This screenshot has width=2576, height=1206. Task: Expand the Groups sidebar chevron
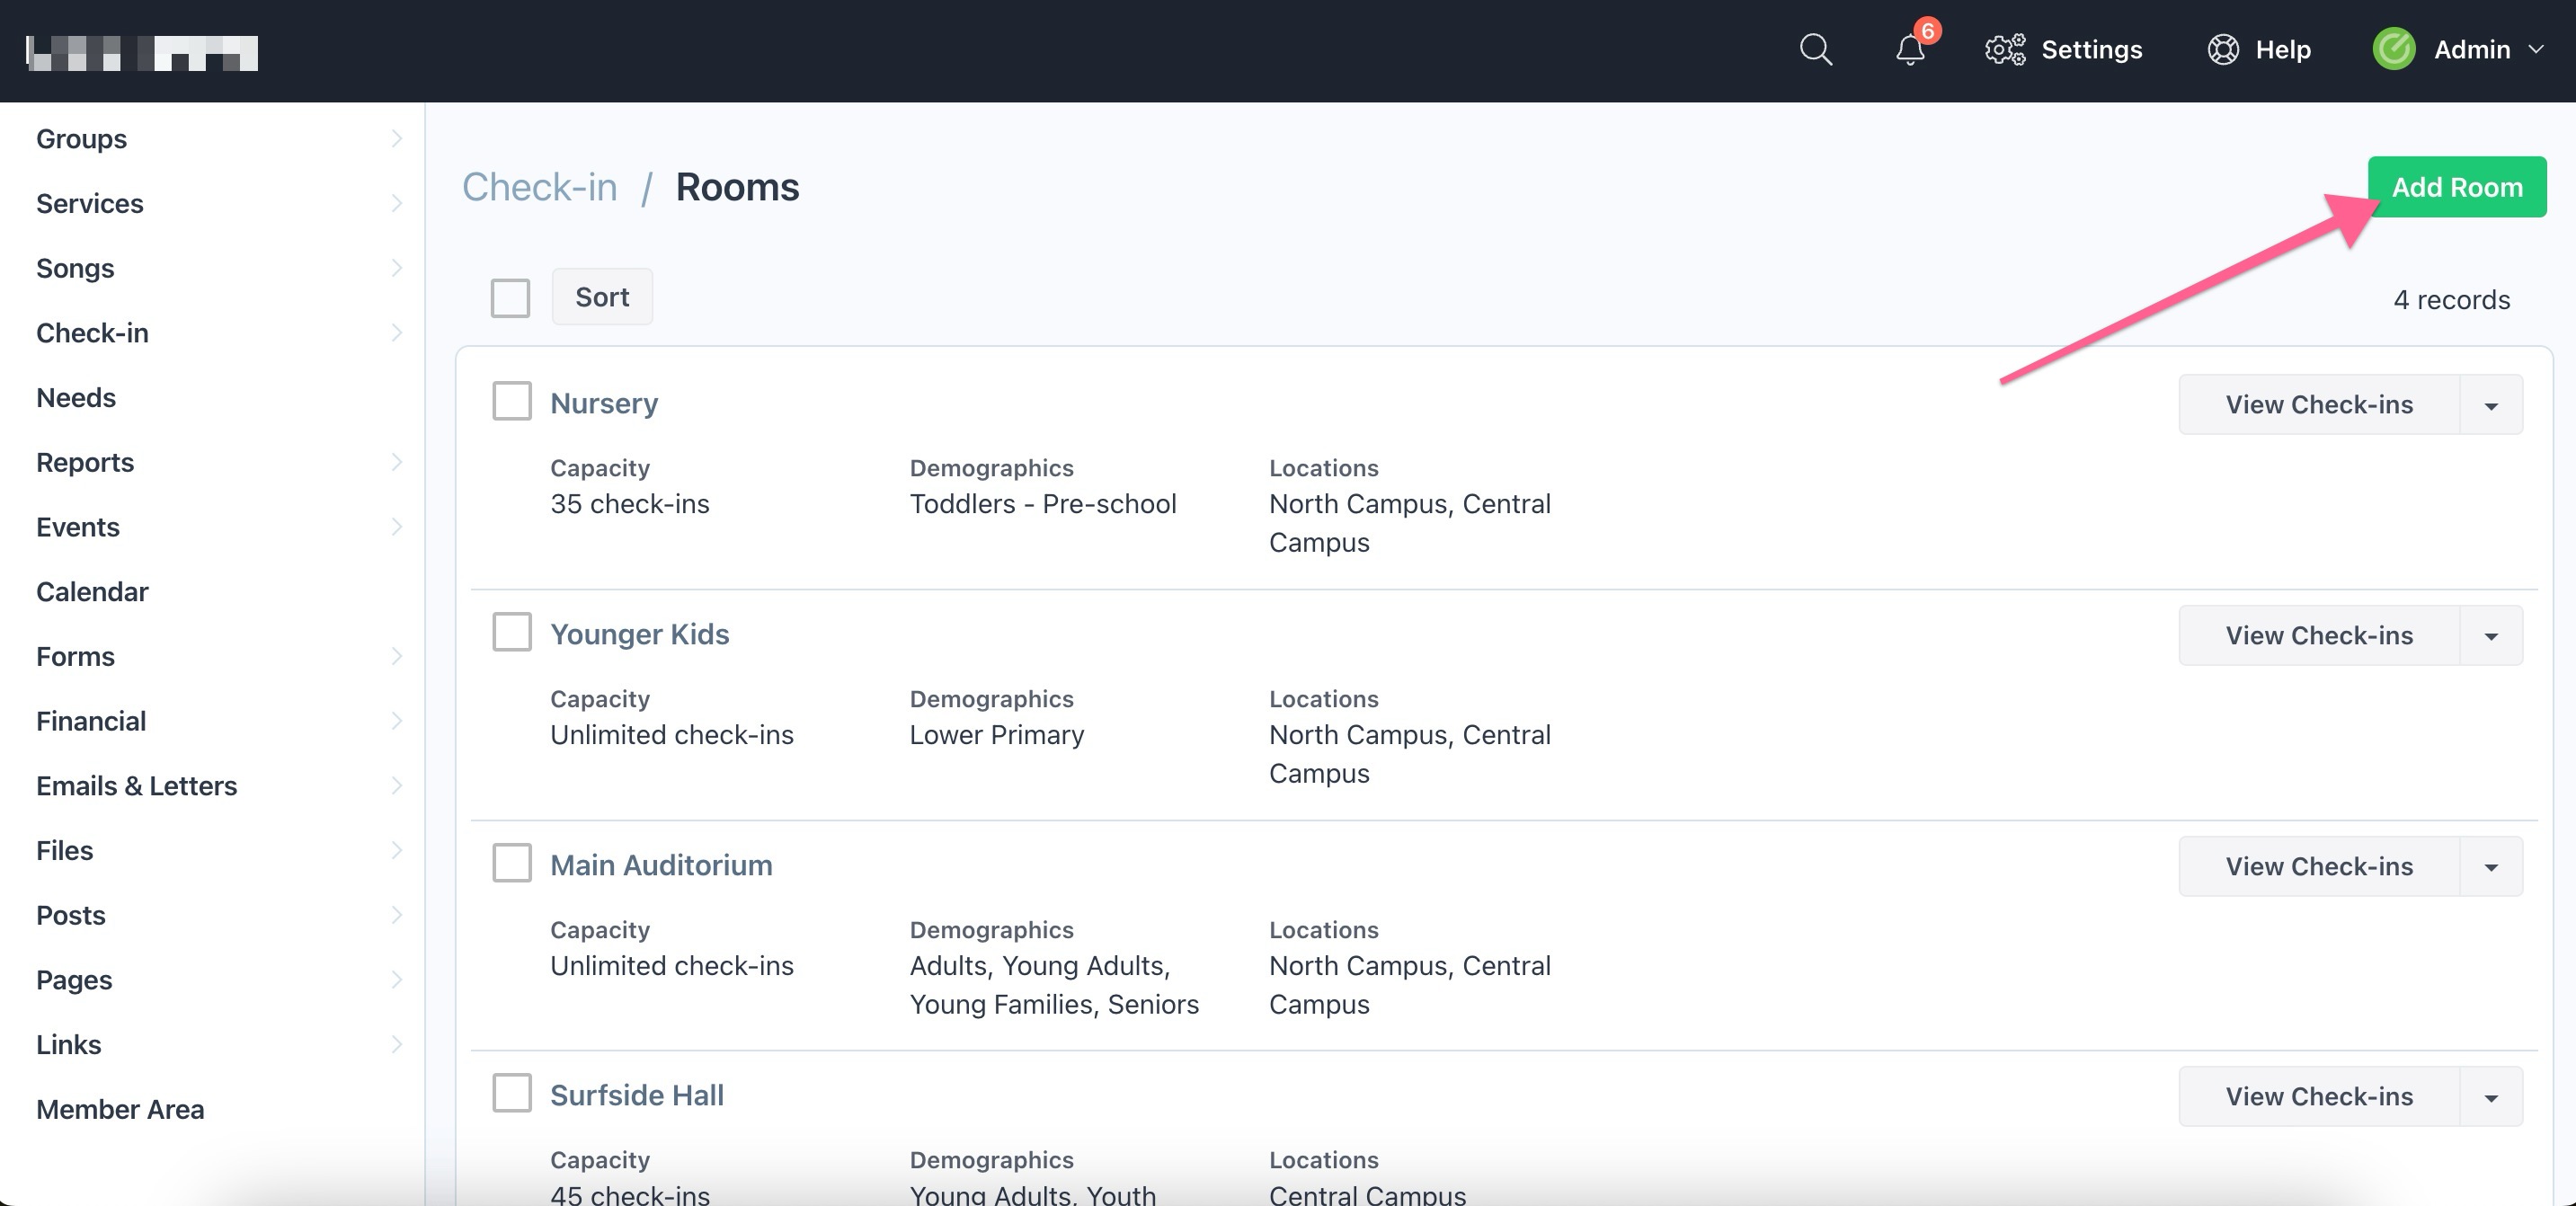pos(396,138)
